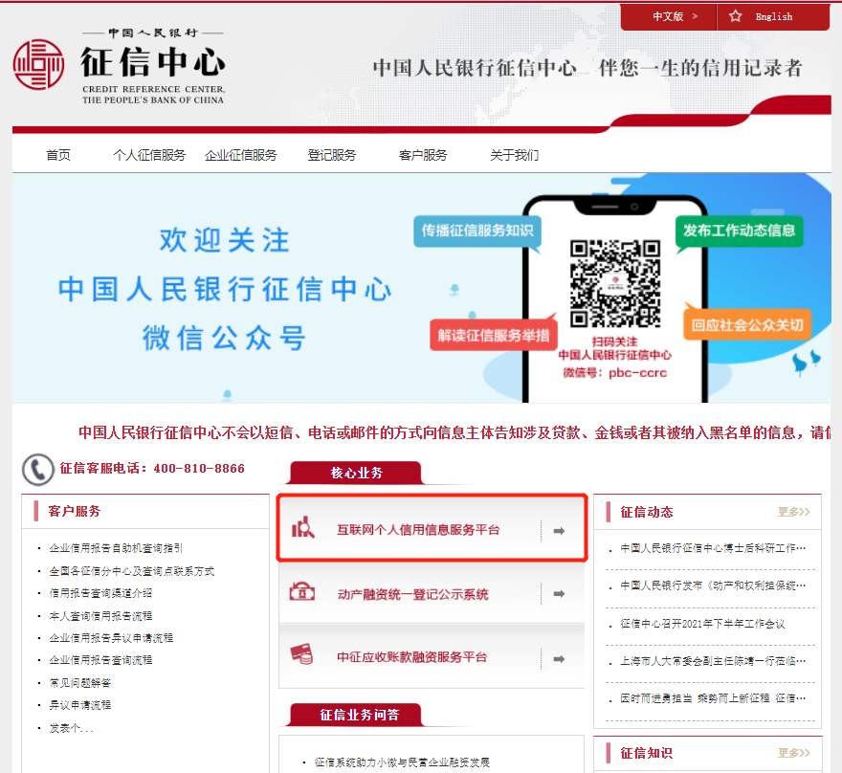Open news 中国人民银行发布《动产和权利担保统
Viewport: 842px width, 773px height.
[713, 585]
